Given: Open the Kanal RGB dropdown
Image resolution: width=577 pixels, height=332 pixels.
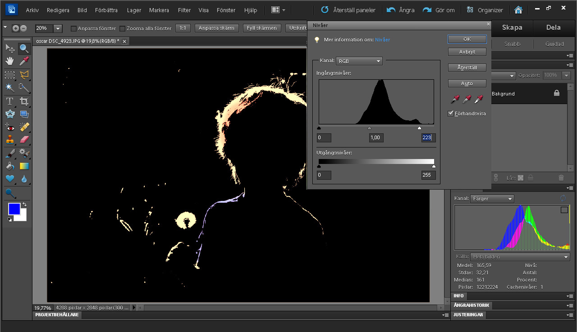Looking at the screenshot, I should (359, 61).
